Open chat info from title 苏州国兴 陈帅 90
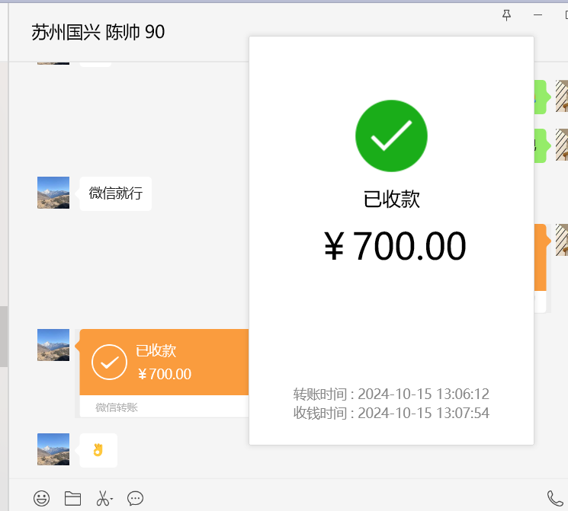 pos(98,32)
